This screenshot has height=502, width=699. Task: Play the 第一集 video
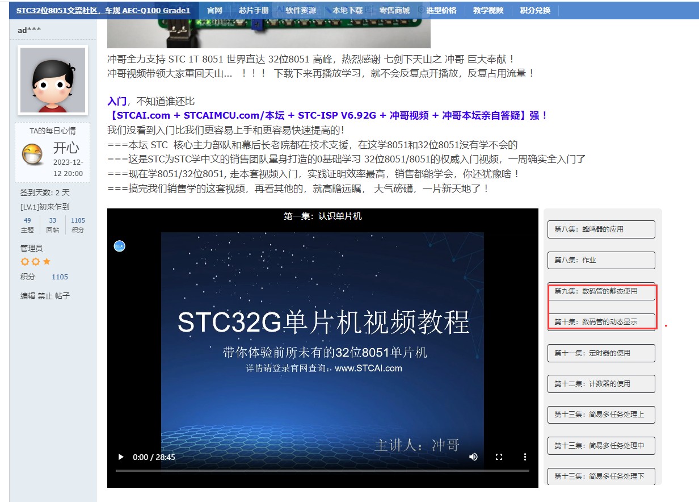click(x=120, y=457)
